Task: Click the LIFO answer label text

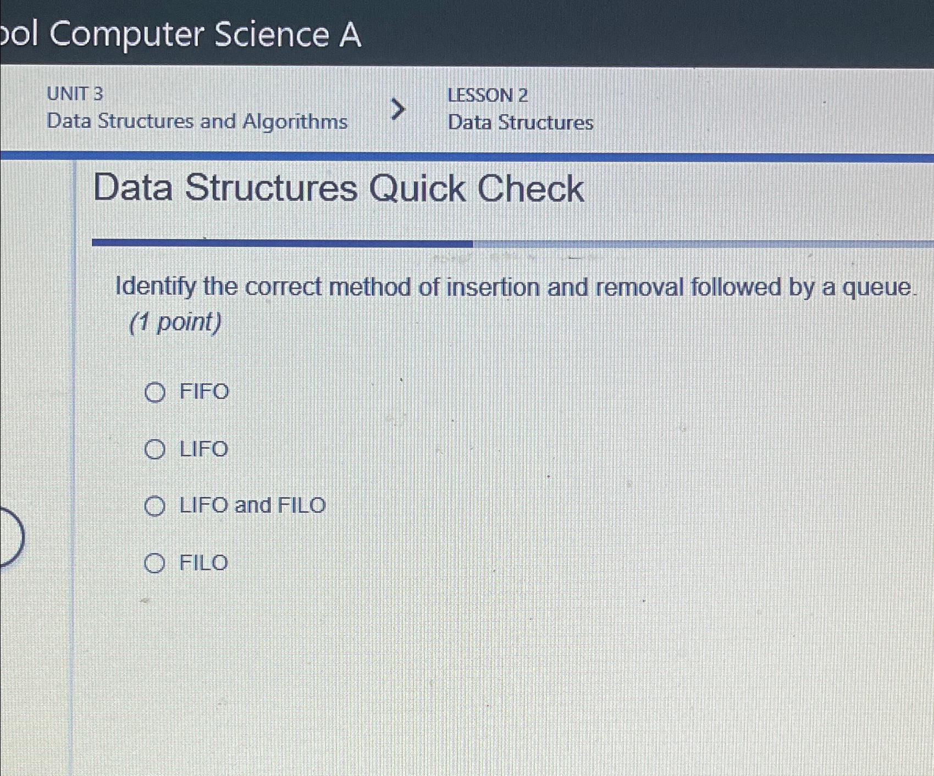Action: click(x=201, y=449)
